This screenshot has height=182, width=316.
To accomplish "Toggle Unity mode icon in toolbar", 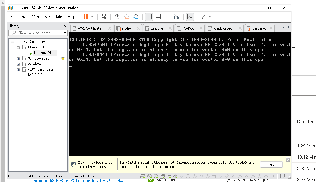I will point(177,17).
